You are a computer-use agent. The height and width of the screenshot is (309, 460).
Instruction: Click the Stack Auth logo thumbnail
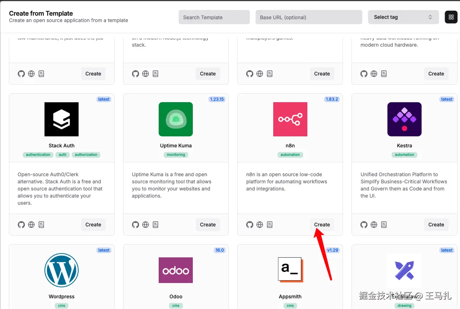click(62, 119)
